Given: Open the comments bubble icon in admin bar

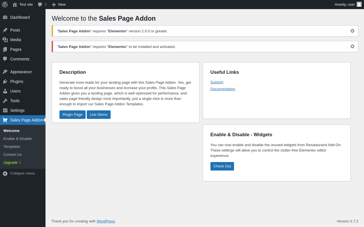Looking at the screenshot, I should click(x=40, y=5).
